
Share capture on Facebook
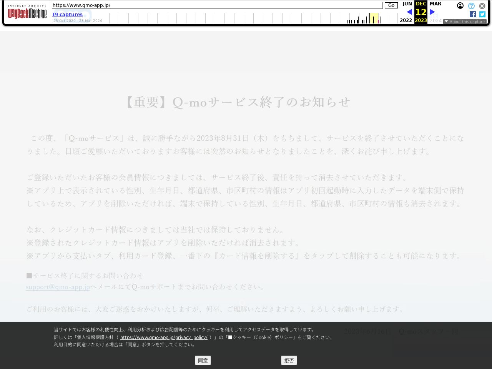[473, 14]
